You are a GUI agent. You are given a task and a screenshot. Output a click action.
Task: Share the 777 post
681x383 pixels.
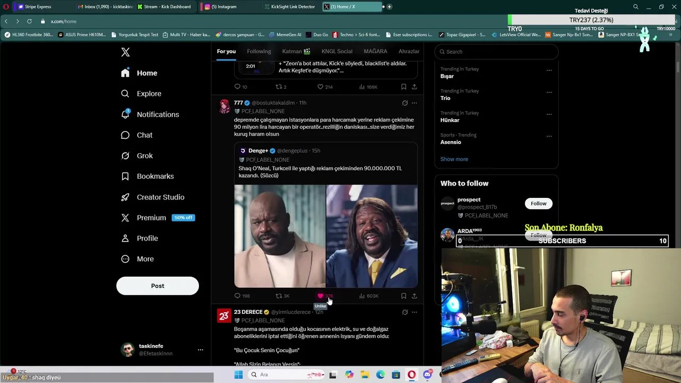tap(414, 296)
